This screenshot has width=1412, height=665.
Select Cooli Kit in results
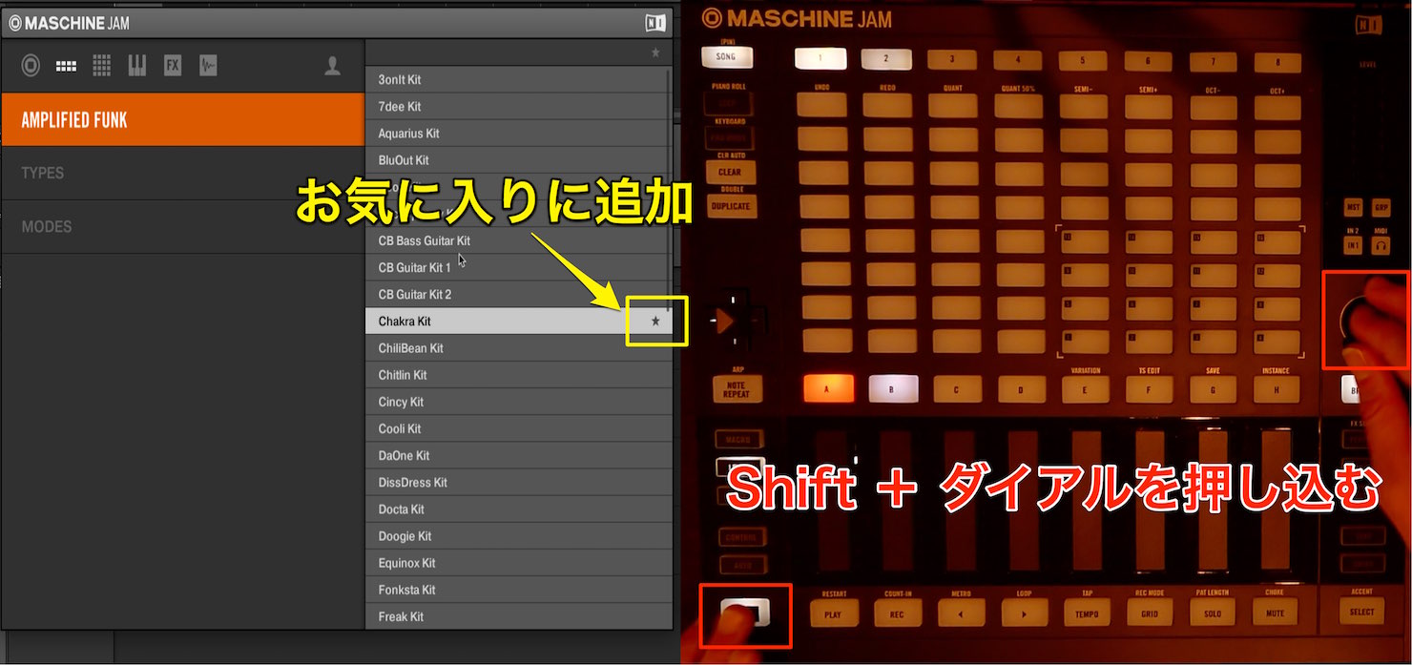pyautogui.click(x=518, y=428)
